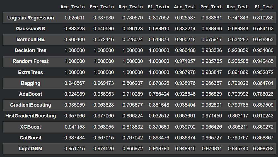Click Logistic Regression Acc_Train value 0.925611
278x157 pixels.
tap(75, 18)
